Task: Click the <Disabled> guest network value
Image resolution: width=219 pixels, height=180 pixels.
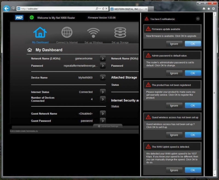Action: pyautogui.click(x=85, y=114)
